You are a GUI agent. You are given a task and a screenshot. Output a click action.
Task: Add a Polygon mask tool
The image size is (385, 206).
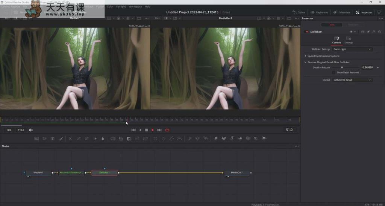(x=171, y=138)
